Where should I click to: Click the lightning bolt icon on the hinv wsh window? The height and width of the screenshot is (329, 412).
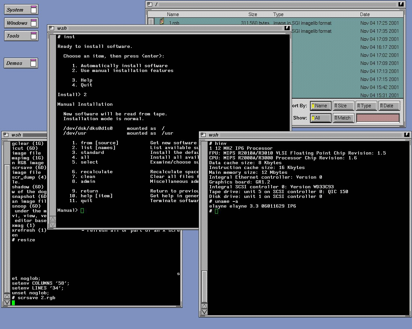(407, 135)
